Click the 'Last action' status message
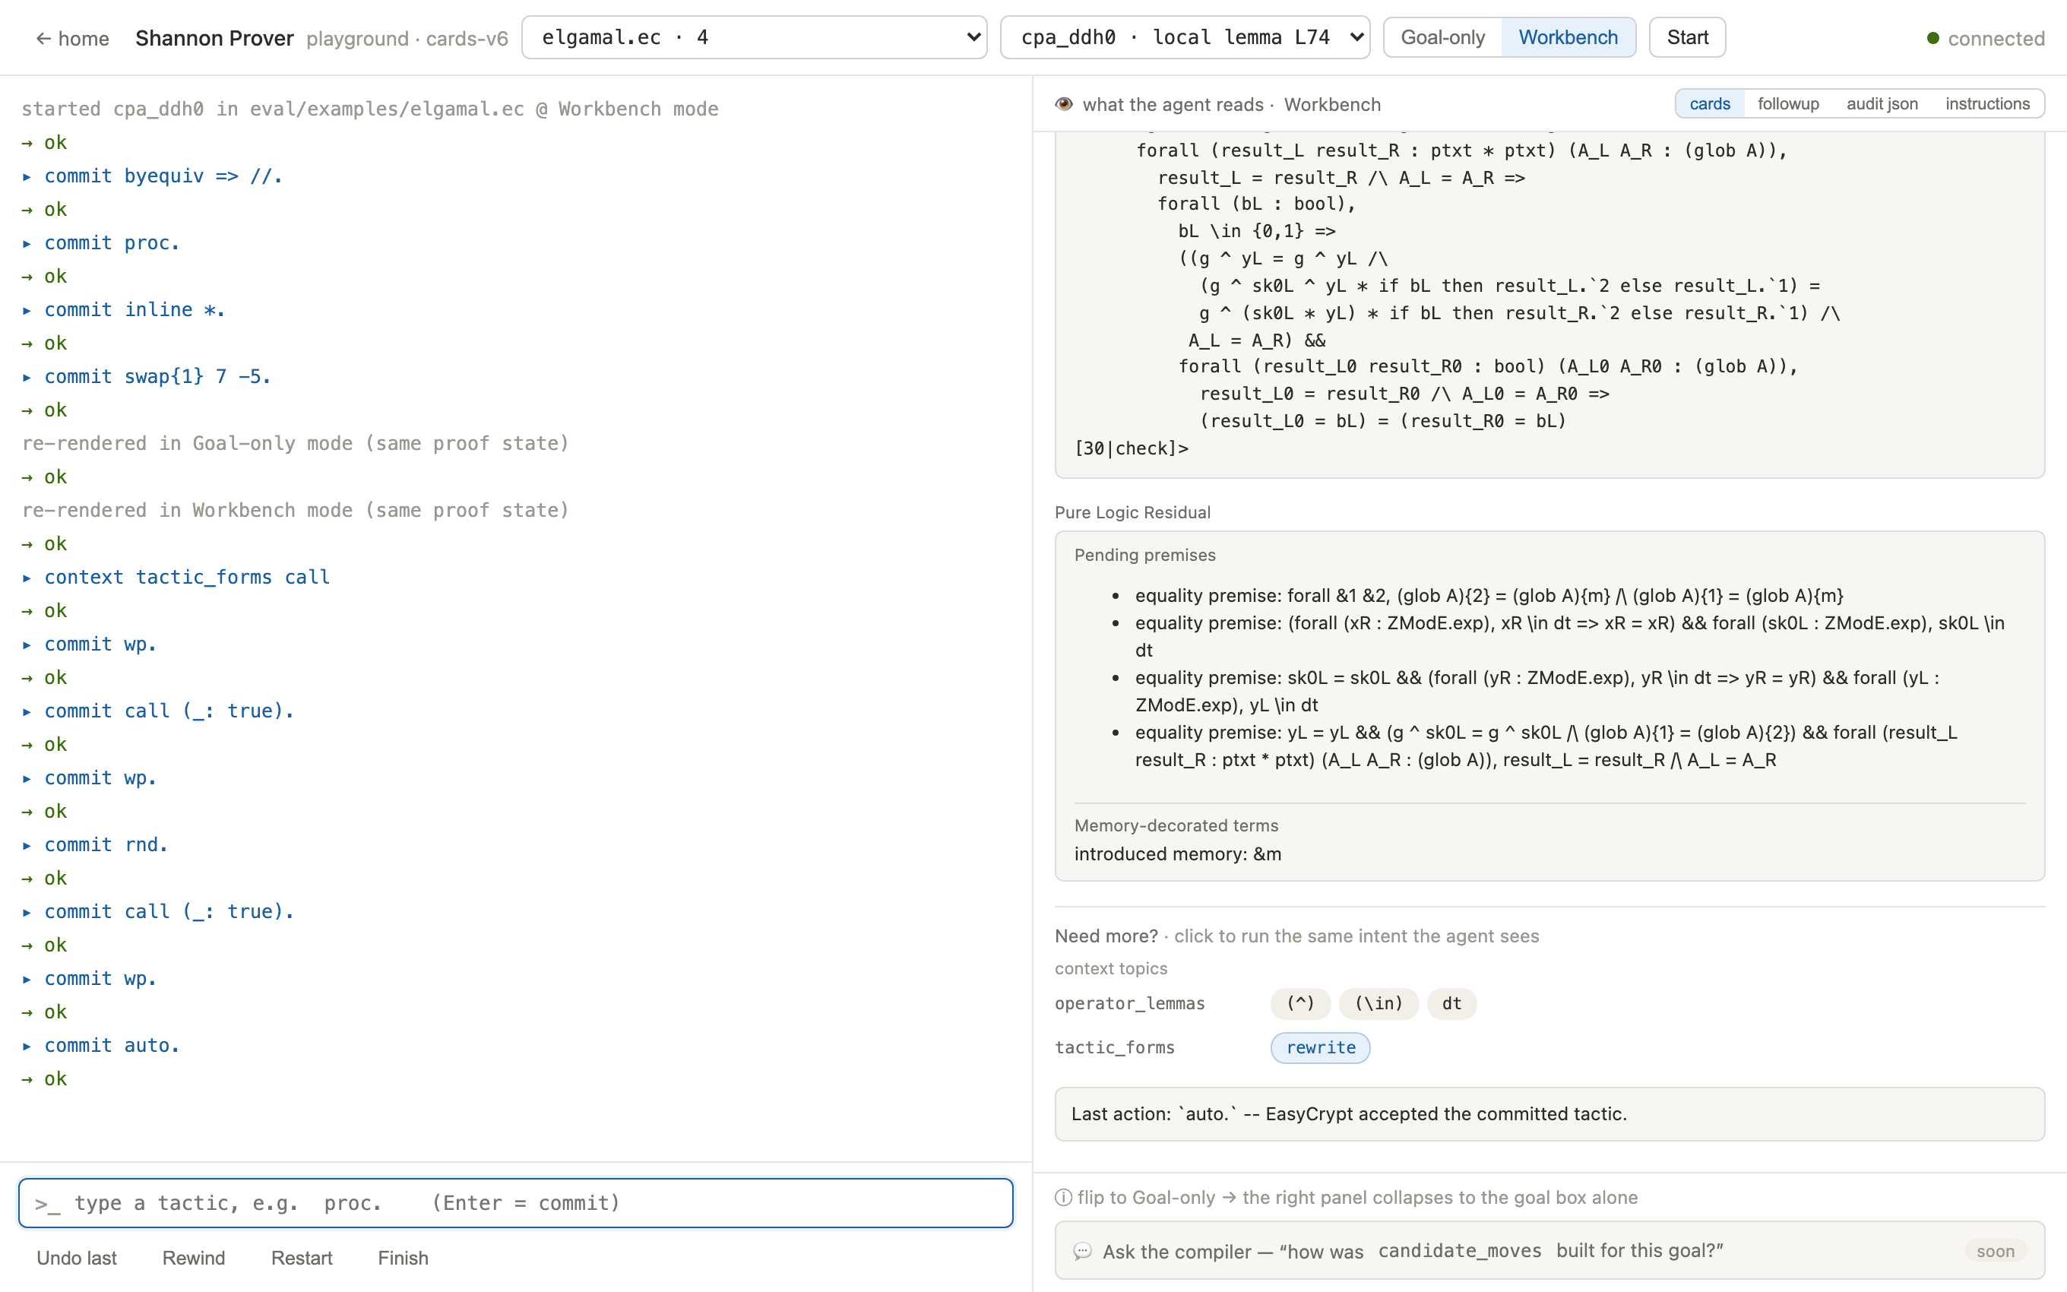The height and width of the screenshot is (1292, 2067). coord(1549,1114)
